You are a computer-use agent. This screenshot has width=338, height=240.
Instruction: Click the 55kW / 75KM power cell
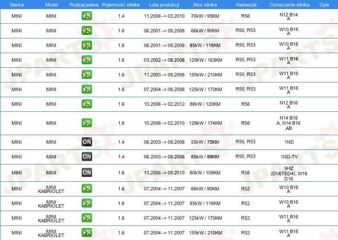point(205,142)
